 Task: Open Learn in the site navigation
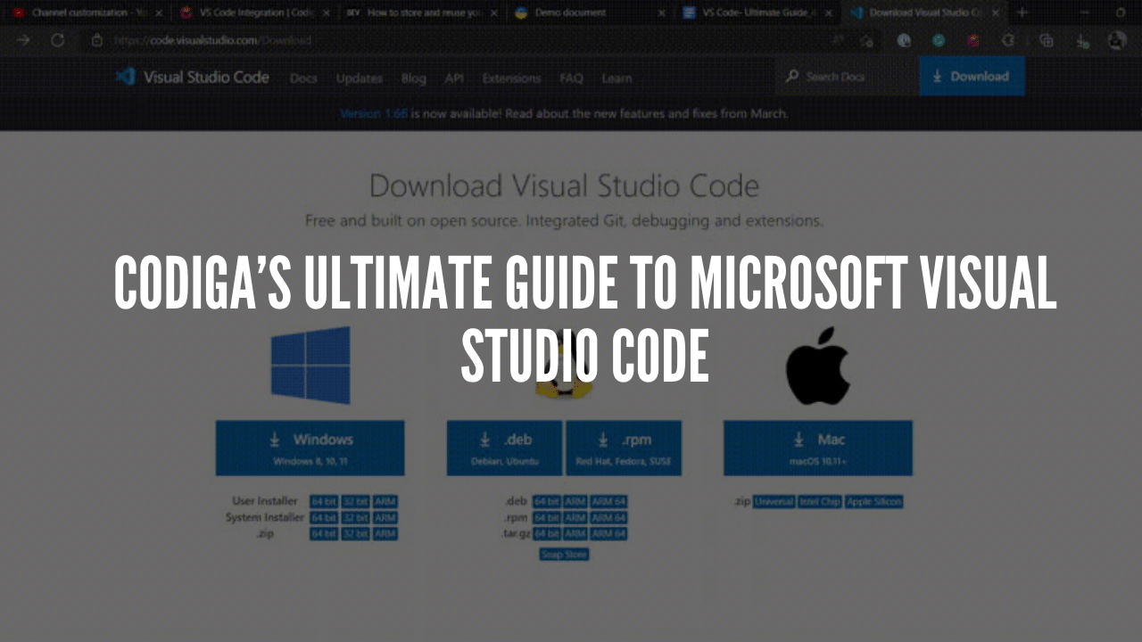[x=617, y=78]
